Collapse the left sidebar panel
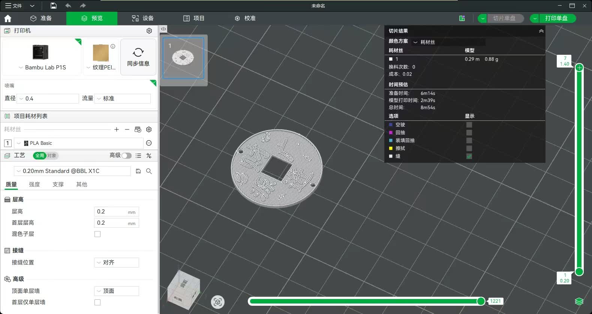 pyautogui.click(x=163, y=29)
